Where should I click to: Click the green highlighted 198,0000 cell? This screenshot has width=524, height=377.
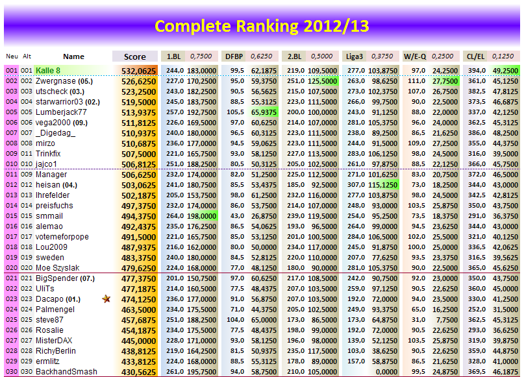tap(202, 216)
